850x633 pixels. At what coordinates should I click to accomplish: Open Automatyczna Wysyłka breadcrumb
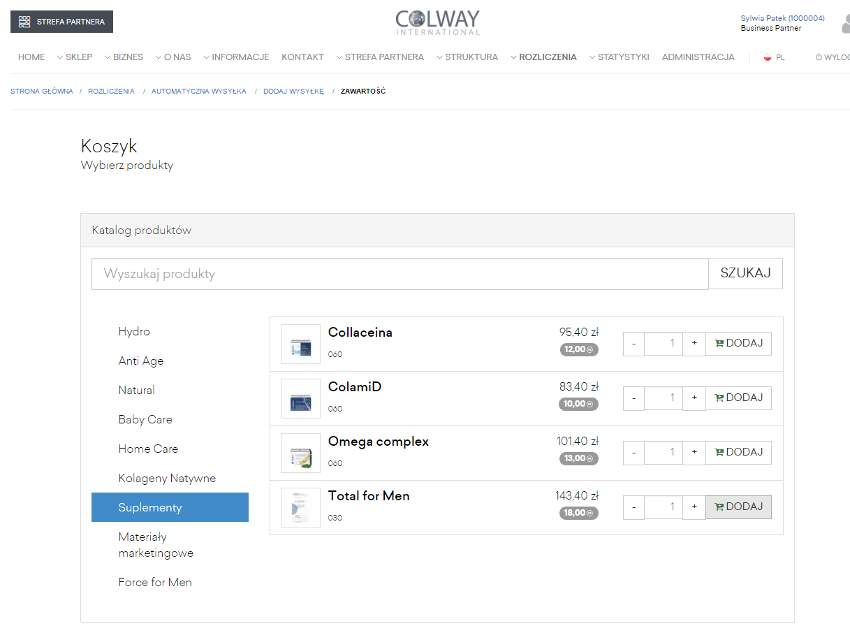[x=199, y=92]
